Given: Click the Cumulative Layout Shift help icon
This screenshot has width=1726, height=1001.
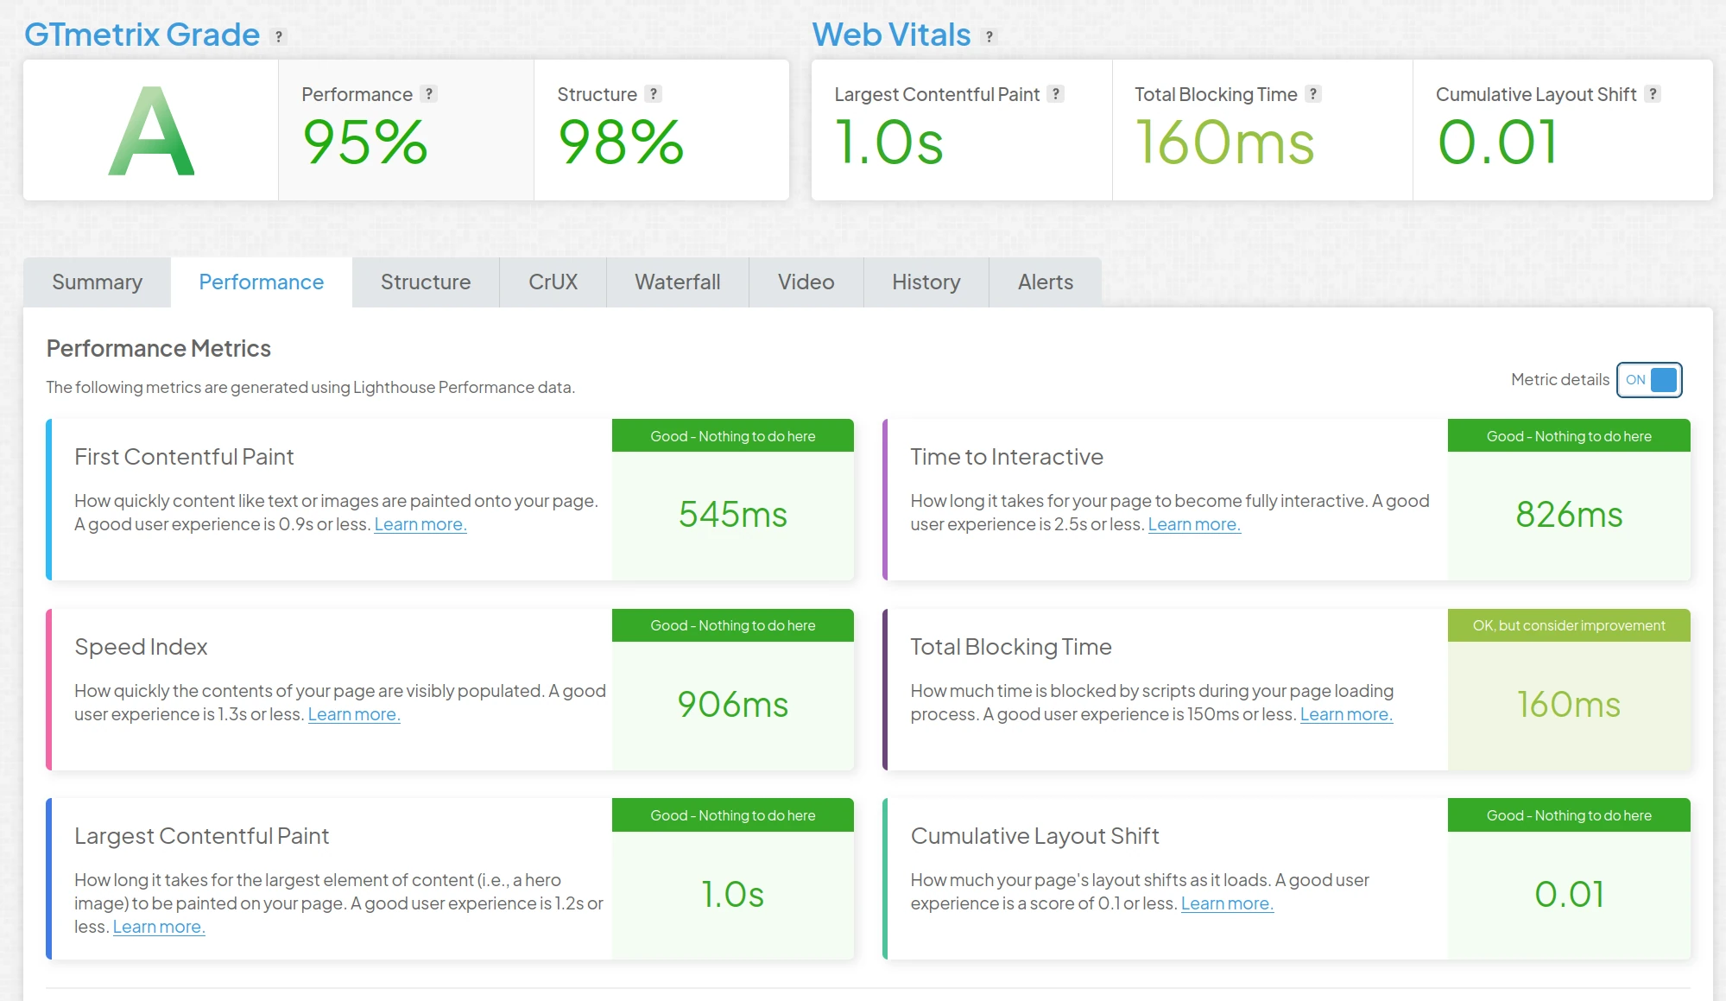Looking at the screenshot, I should click(x=1653, y=93).
